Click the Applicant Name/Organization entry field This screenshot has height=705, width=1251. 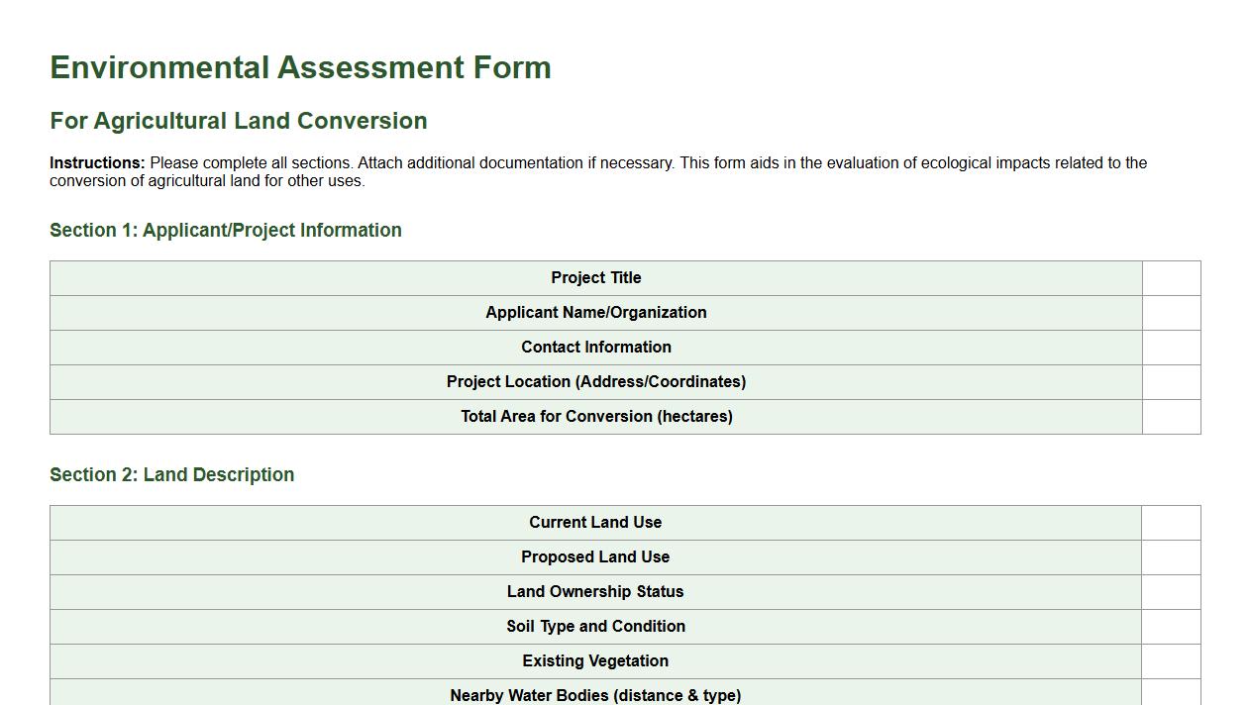coord(1171,313)
